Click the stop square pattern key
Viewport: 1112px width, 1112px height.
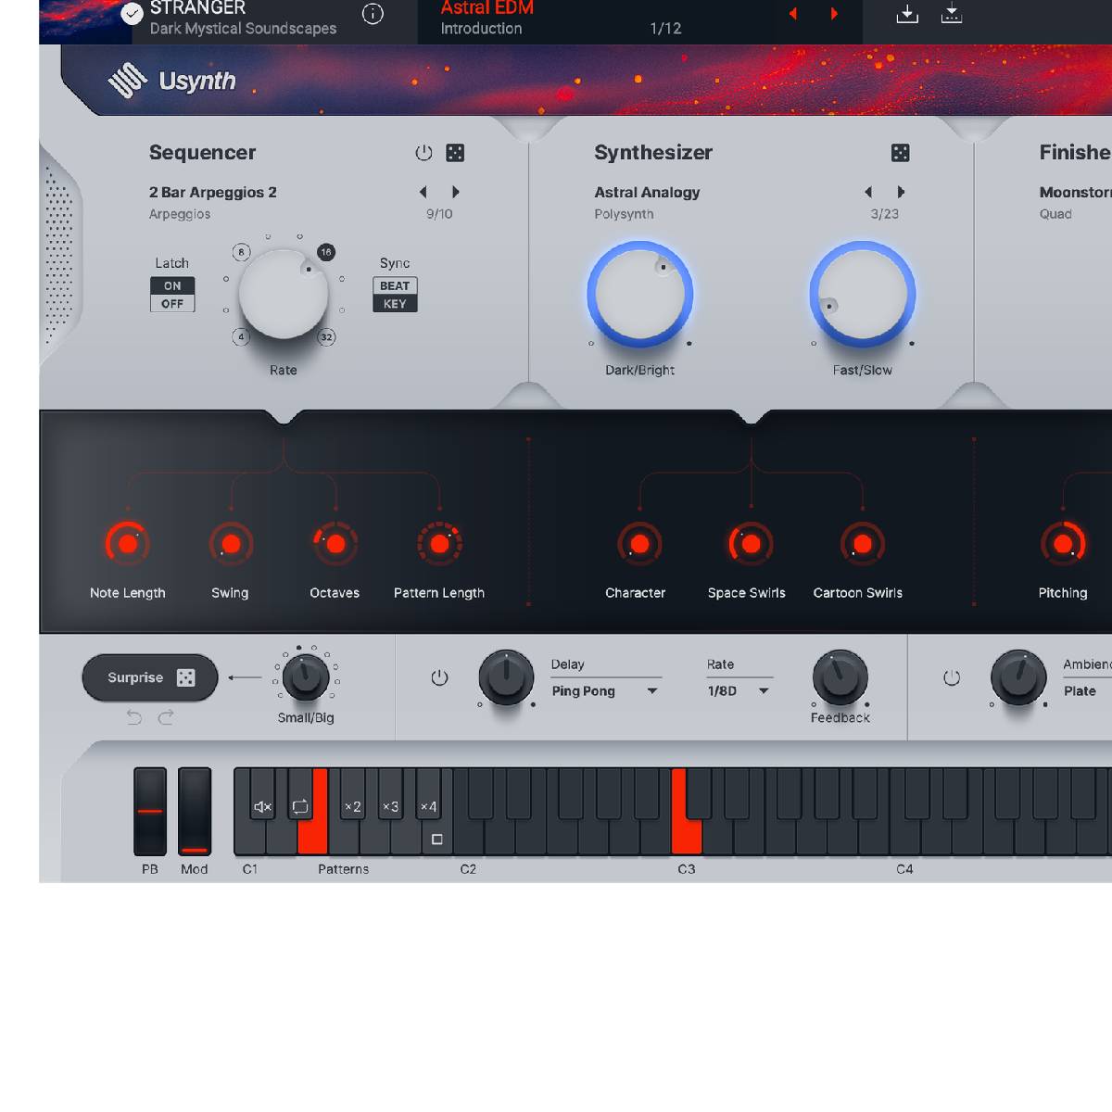[437, 840]
